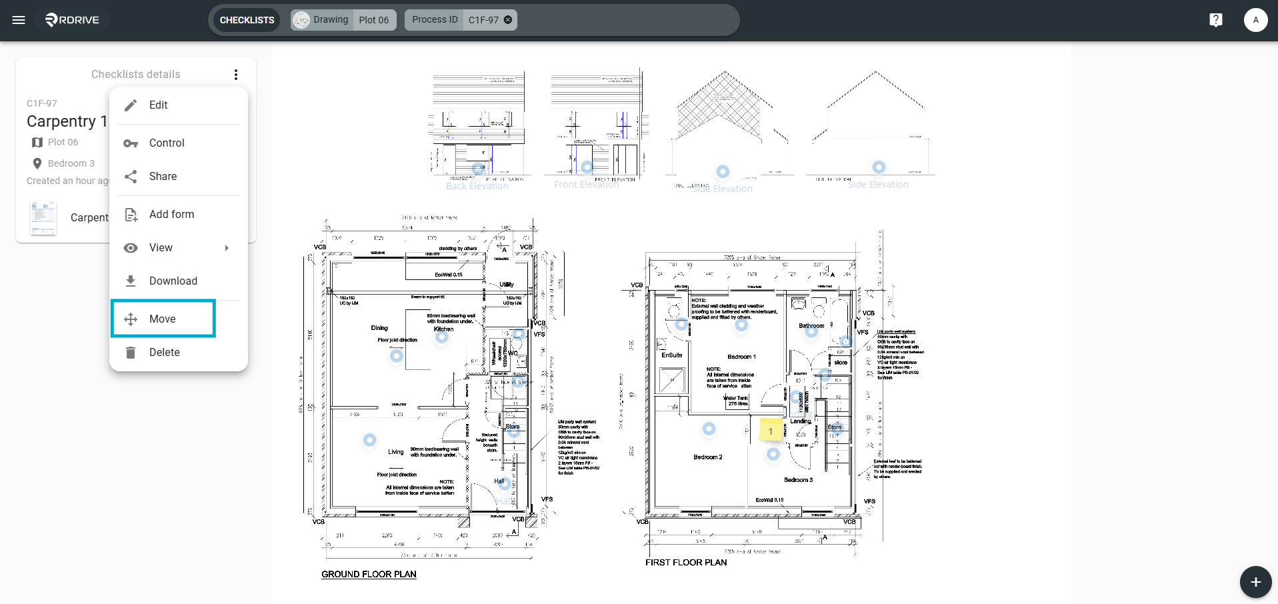The width and height of the screenshot is (1278, 604).
Task: Click the Back Elevation pin marker
Action: (478, 169)
